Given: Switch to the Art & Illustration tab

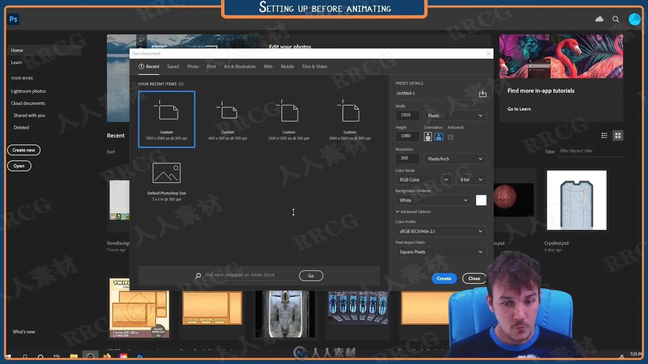Looking at the screenshot, I should pyautogui.click(x=240, y=66).
